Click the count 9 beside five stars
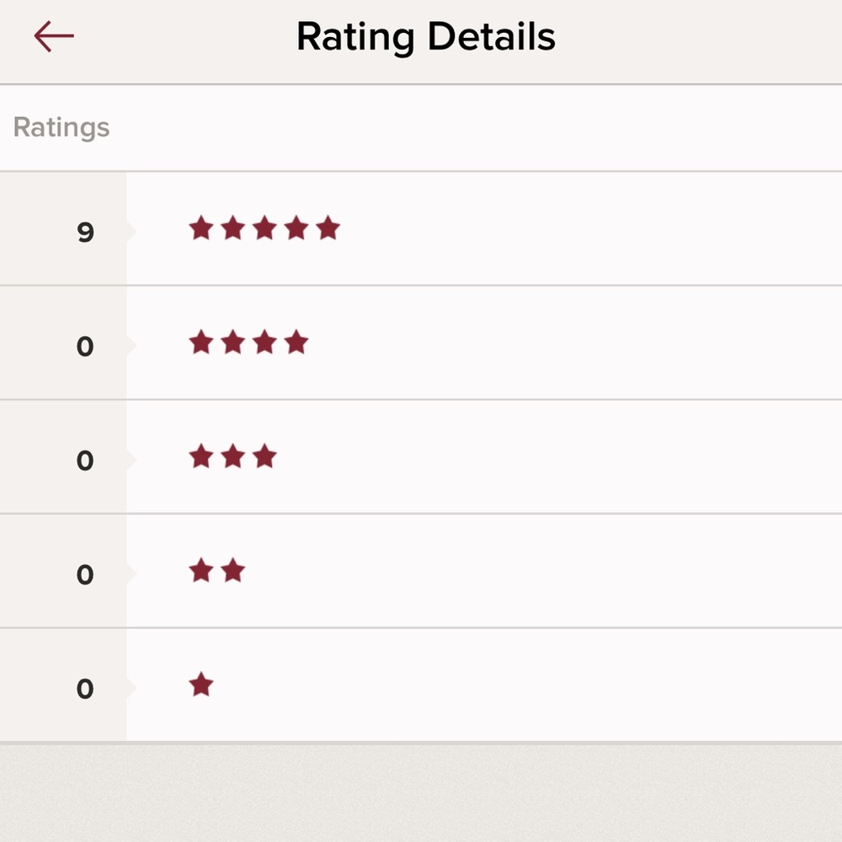 [85, 232]
